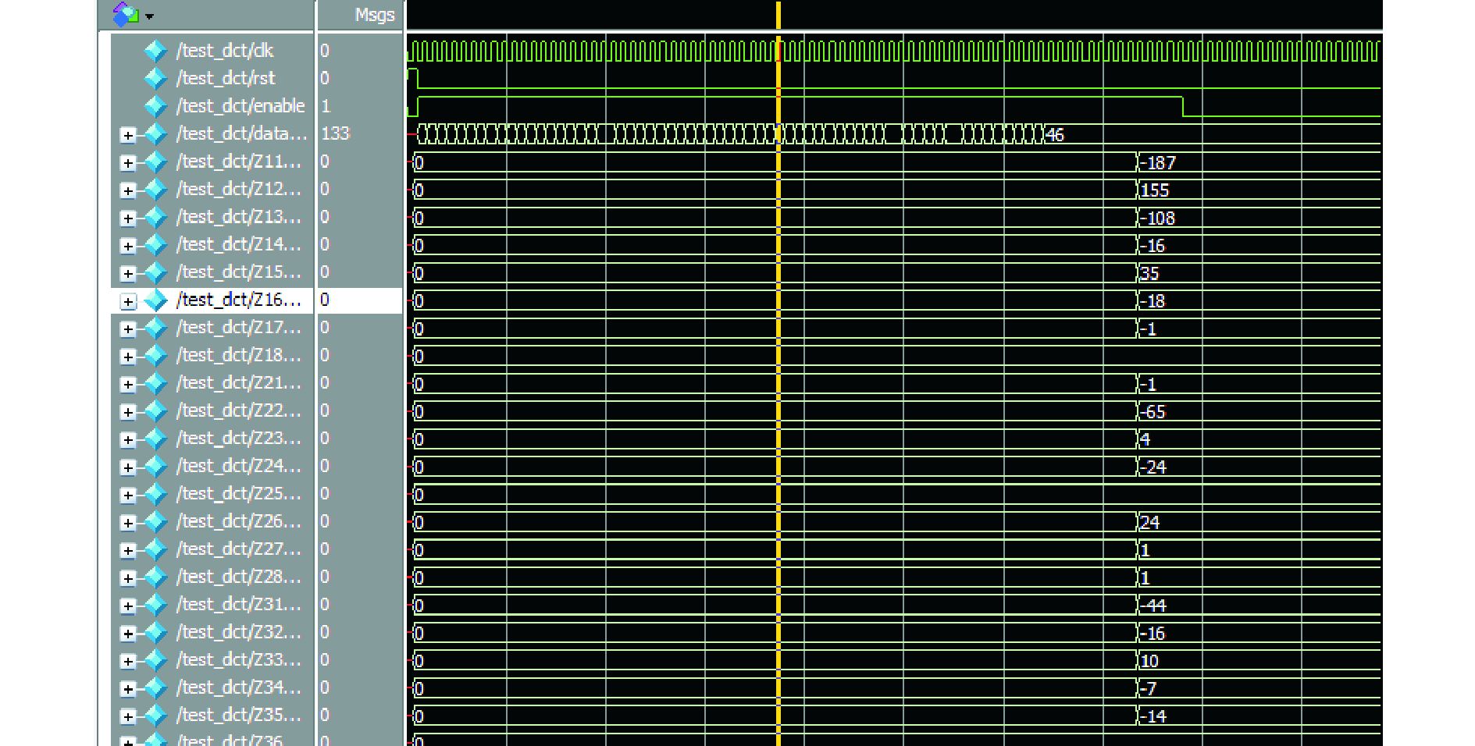Viewport: 1475px width, 746px height.
Task: Select the /test_dct/Z33 signal name
Action: (x=238, y=659)
